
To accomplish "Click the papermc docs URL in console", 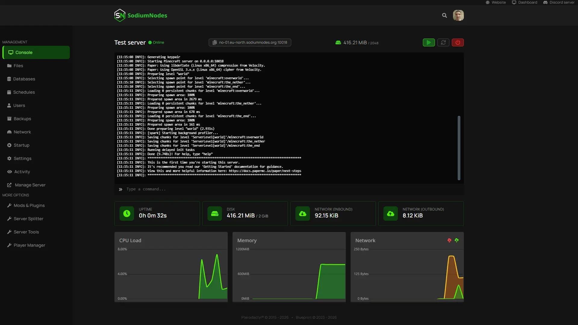I will click(265, 171).
